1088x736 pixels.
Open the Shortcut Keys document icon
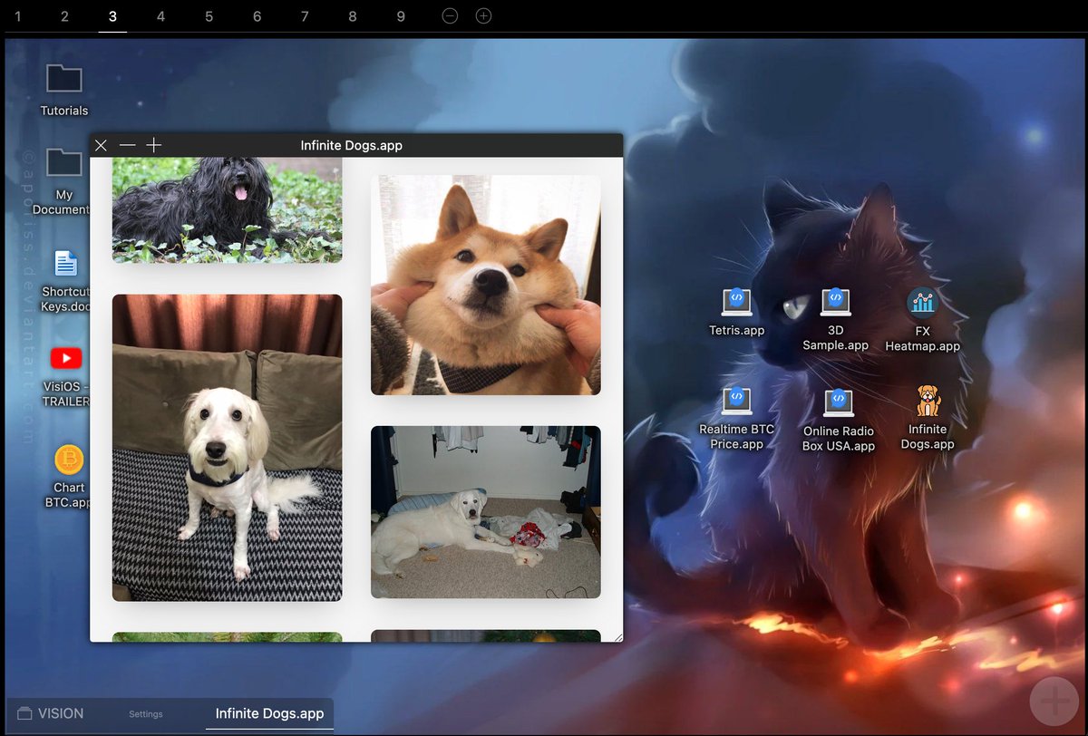(x=66, y=264)
